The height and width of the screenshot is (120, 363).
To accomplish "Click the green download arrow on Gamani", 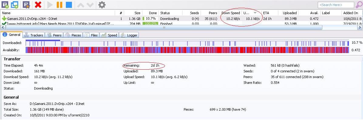I will click(x=4, y=19).
